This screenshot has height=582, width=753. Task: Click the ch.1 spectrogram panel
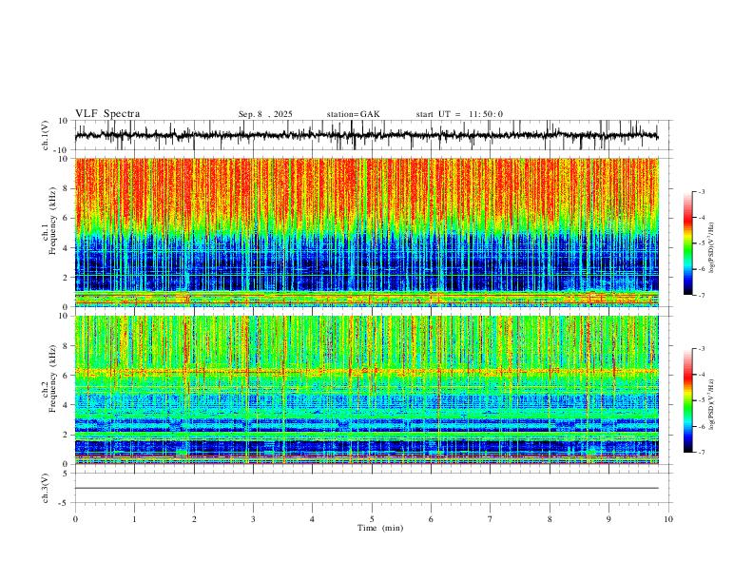tap(366, 232)
